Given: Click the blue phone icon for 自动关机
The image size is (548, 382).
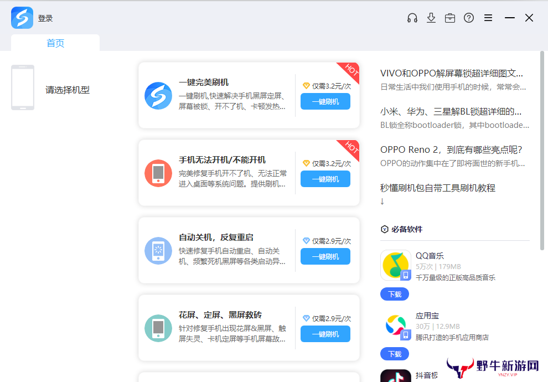Looking at the screenshot, I should coord(158,251).
